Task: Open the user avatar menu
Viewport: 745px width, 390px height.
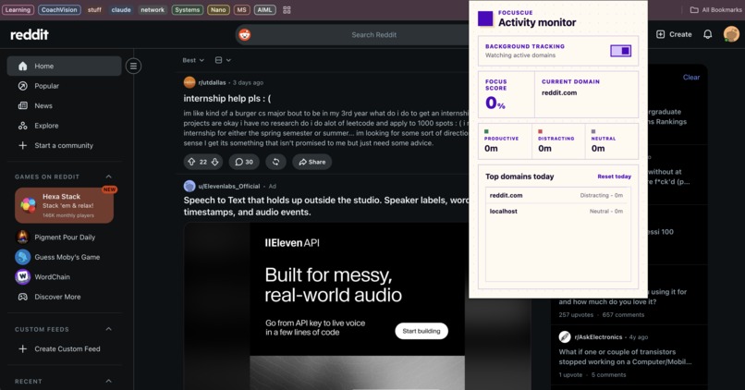Action: click(731, 34)
